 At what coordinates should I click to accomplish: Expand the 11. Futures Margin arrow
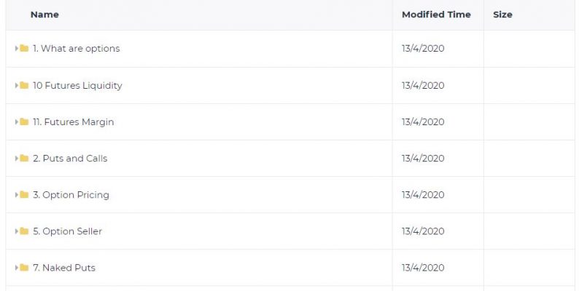coord(17,121)
